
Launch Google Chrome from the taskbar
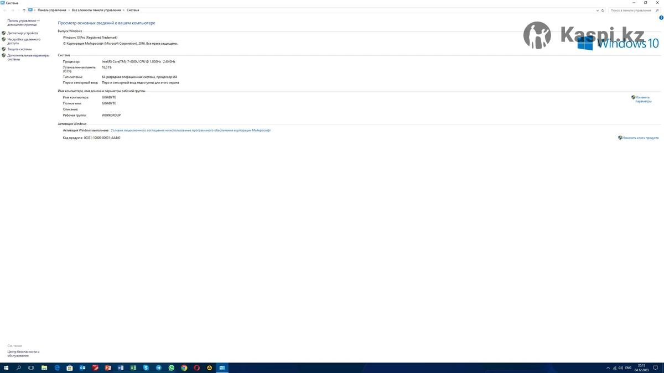184,367
